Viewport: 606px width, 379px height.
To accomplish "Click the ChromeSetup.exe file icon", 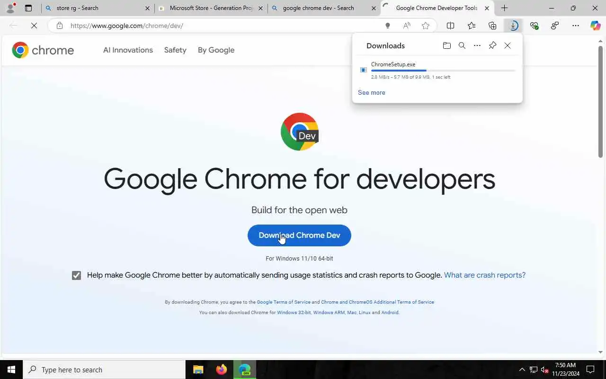I will point(364,70).
